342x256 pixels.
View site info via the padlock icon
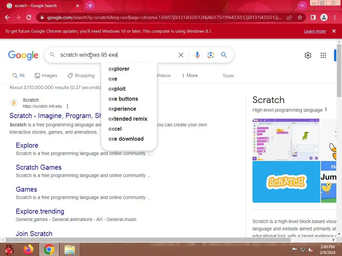(x=42, y=17)
